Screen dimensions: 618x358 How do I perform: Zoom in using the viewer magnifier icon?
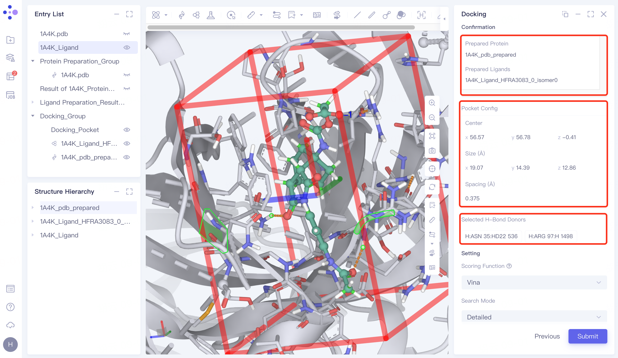point(432,103)
